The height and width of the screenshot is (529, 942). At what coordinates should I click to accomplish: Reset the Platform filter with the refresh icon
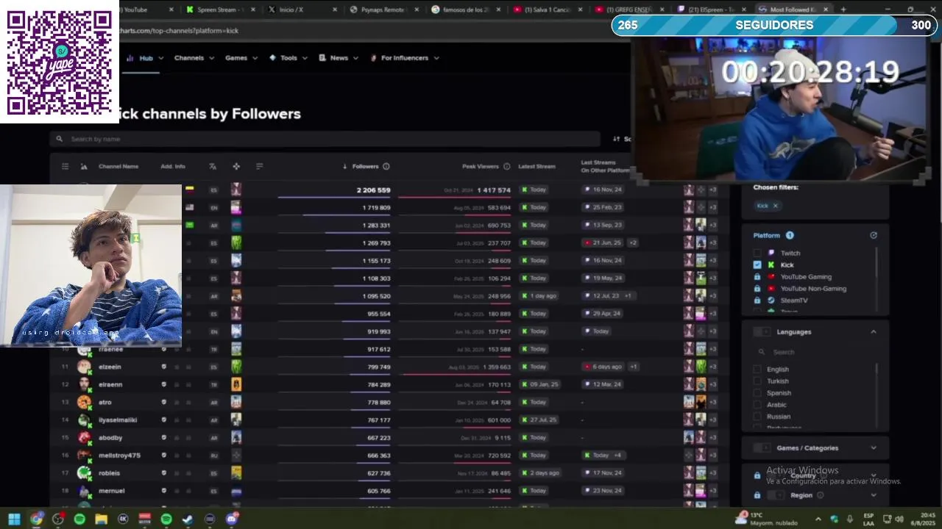tap(874, 236)
